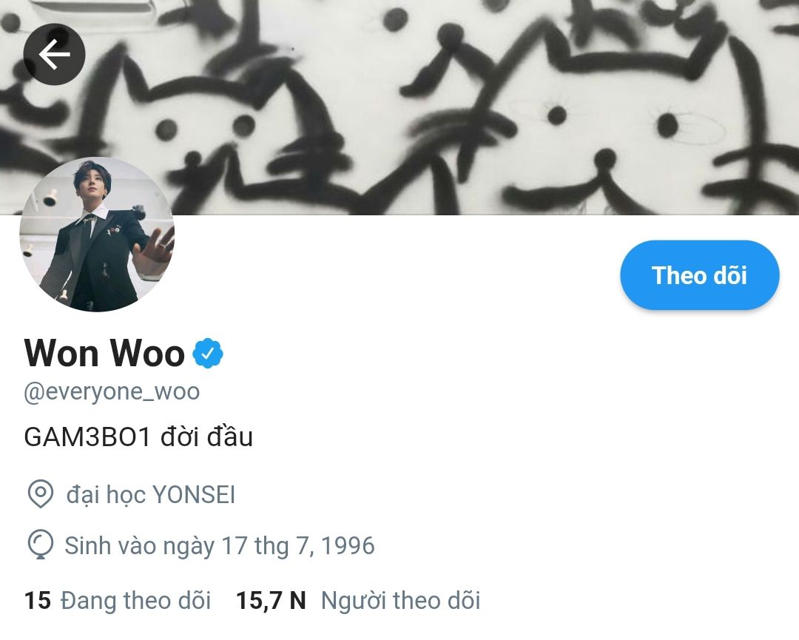Viewport: 799px width, 640px height.
Task: Tap the 15 following count number
Action: coord(38,600)
